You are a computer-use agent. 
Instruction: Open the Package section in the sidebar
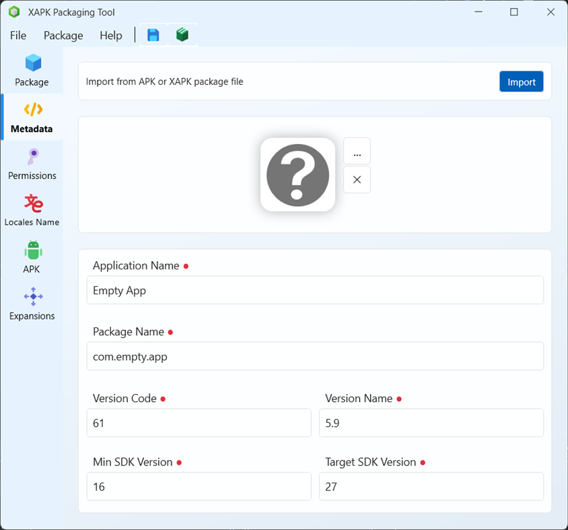32,71
